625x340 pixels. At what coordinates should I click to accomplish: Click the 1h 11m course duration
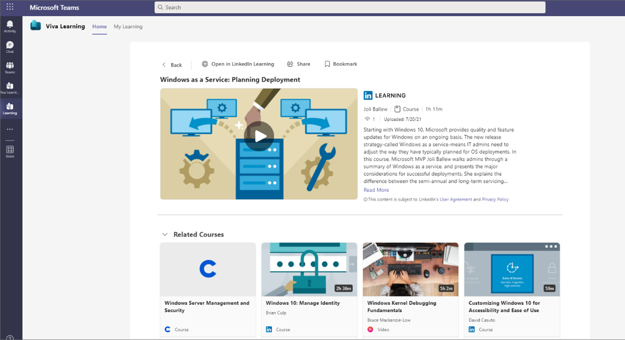434,109
